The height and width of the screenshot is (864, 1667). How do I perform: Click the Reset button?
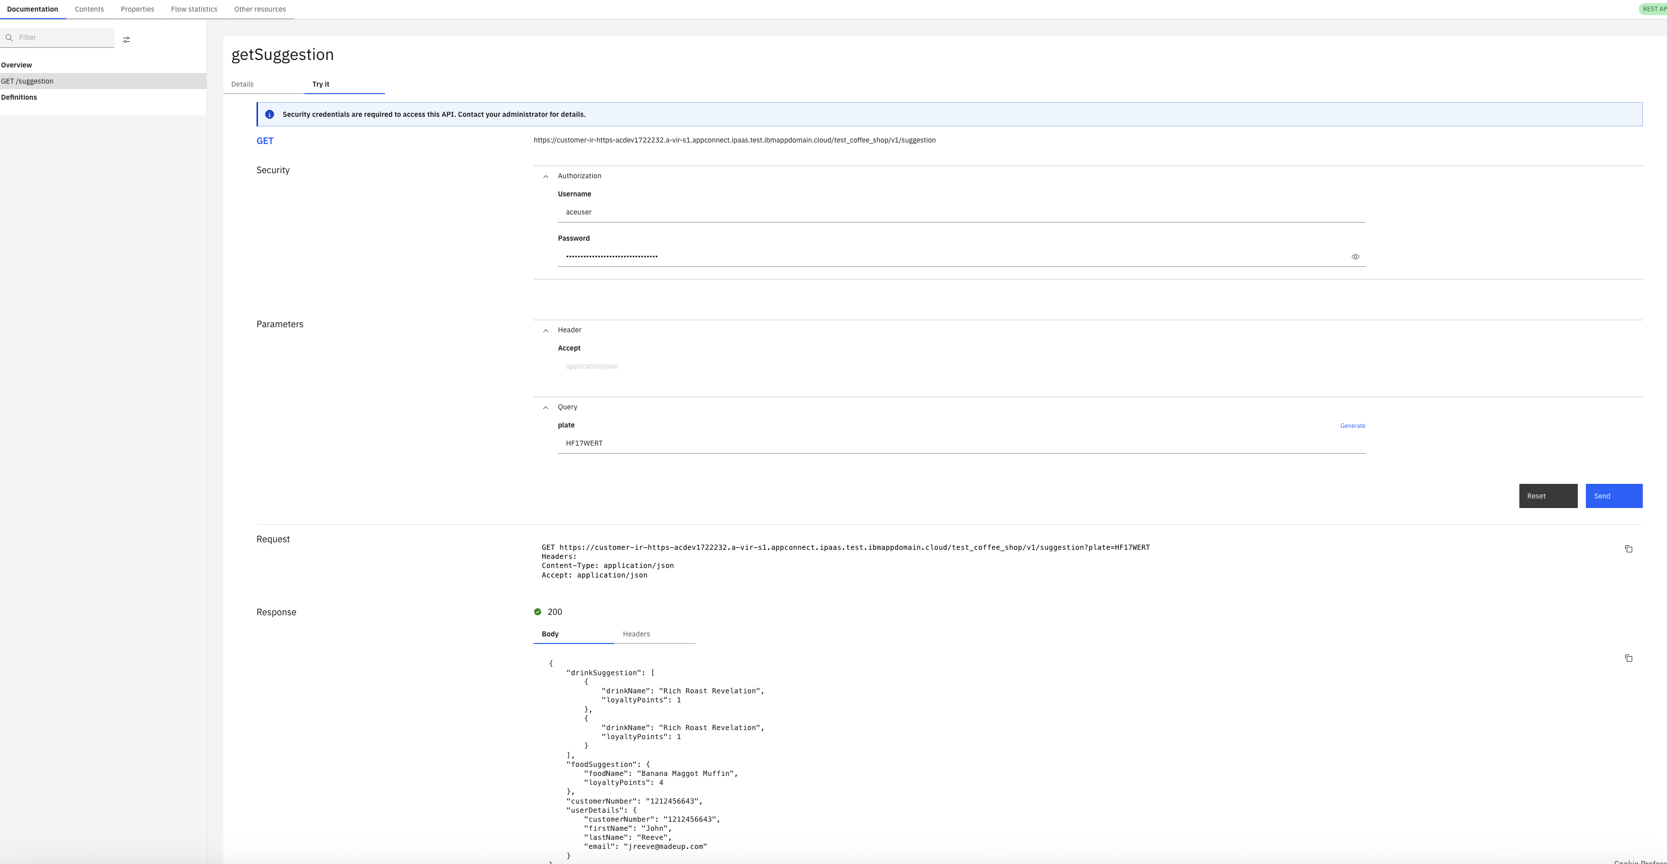coord(1547,496)
